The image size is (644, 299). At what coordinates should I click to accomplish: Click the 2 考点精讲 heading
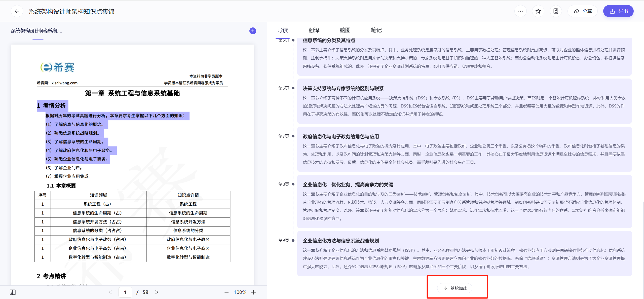pyautogui.click(x=51, y=276)
